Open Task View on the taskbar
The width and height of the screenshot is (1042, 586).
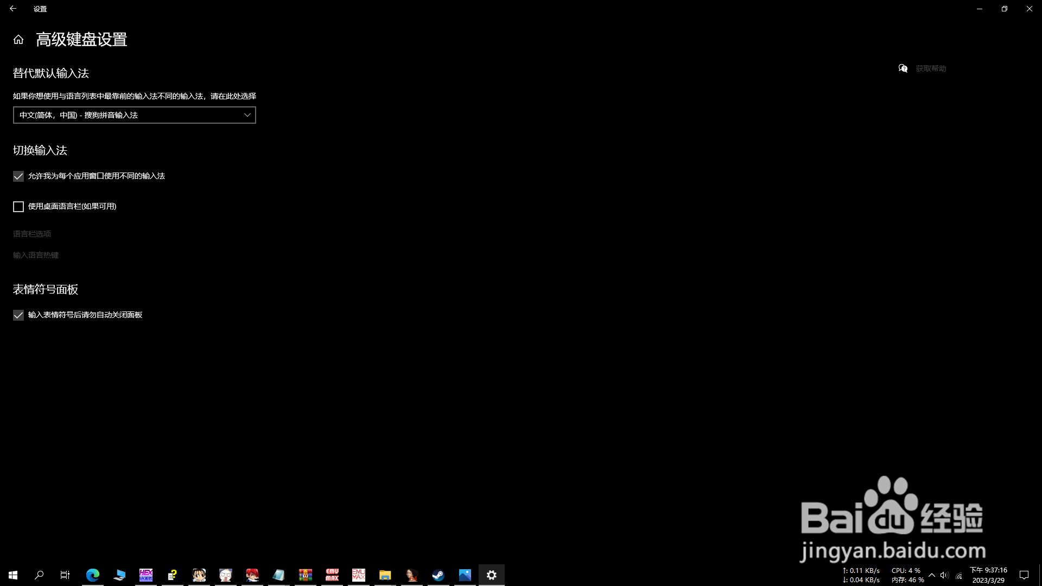click(64, 575)
